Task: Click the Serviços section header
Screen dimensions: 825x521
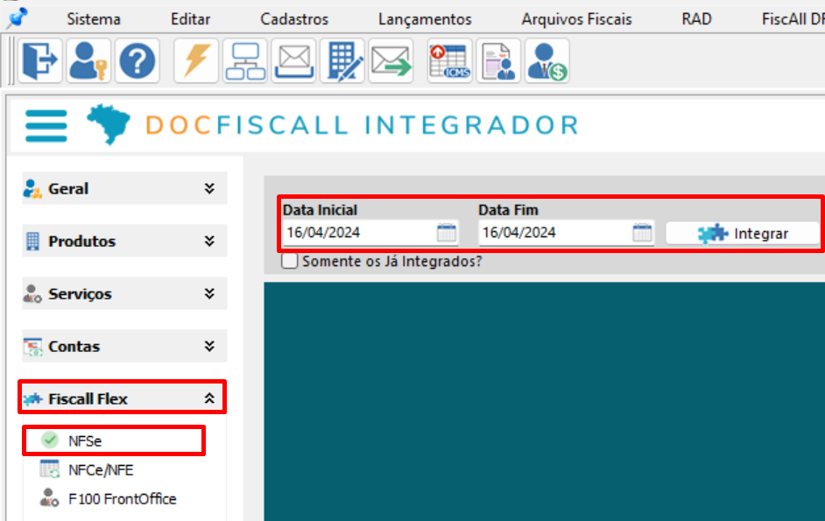Action: click(x=124, y=293)
